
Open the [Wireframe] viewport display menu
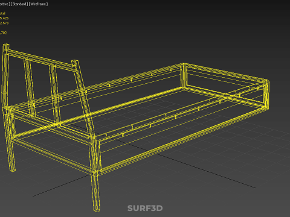tap(39, 4)
